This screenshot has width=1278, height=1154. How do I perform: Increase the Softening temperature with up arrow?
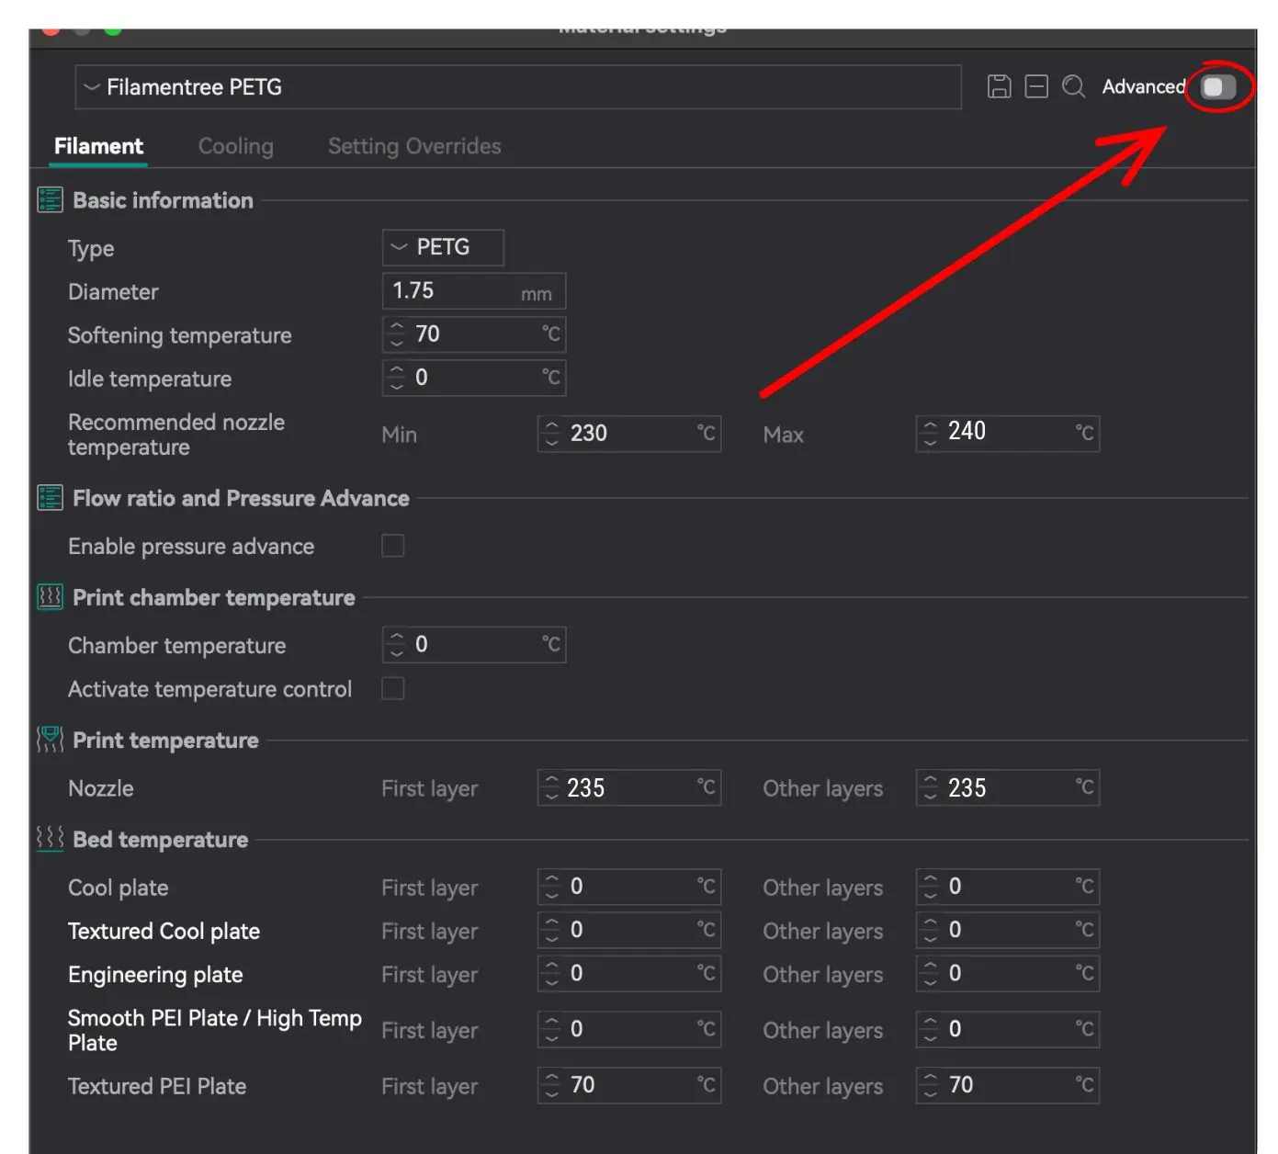[x=396, y=327]
